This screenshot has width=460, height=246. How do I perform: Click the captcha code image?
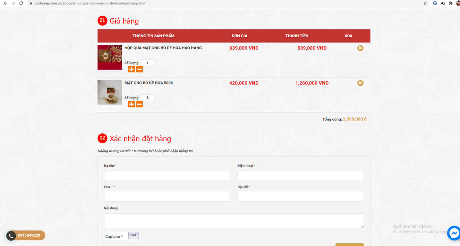(134, 236)
